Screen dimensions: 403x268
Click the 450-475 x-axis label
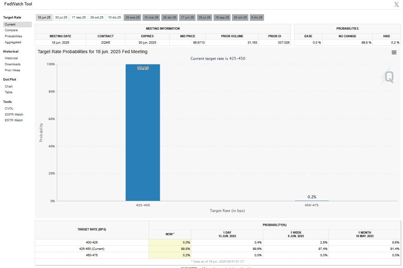tap(312, 205)
